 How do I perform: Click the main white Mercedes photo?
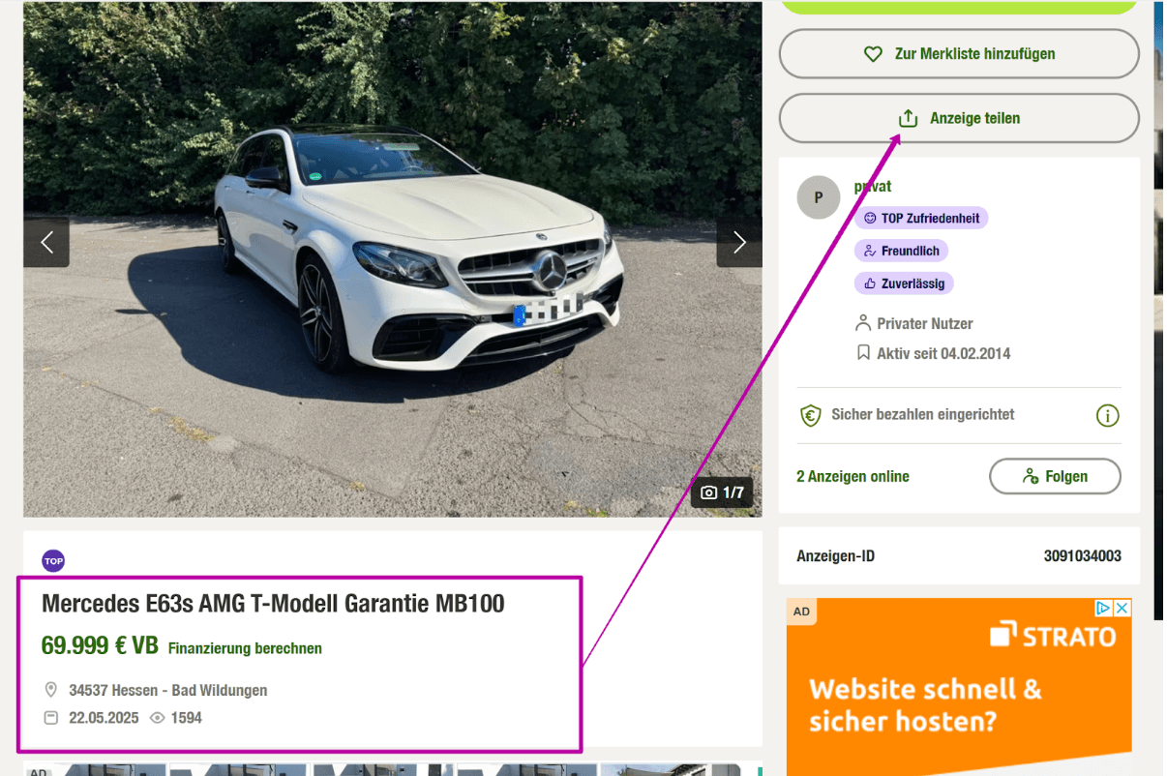(393, 258)
